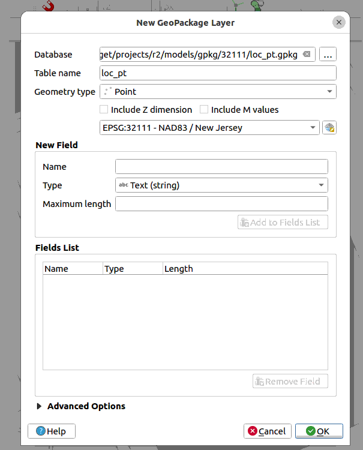363x450 pixels.
Task: Open the Select CRS dialog icon
Action: pos(329,128)
